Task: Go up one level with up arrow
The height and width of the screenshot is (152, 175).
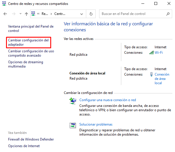Action: pos(26,14)
